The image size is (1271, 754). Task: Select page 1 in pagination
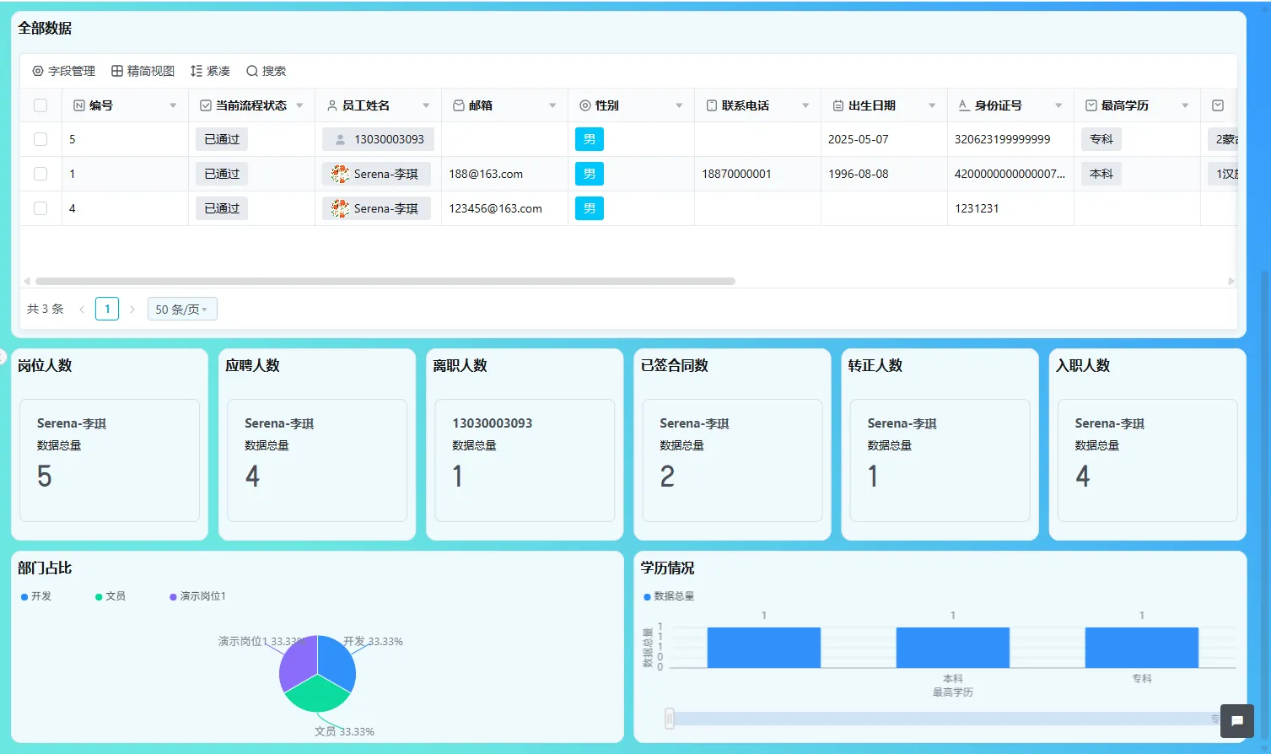coord(106,309)
